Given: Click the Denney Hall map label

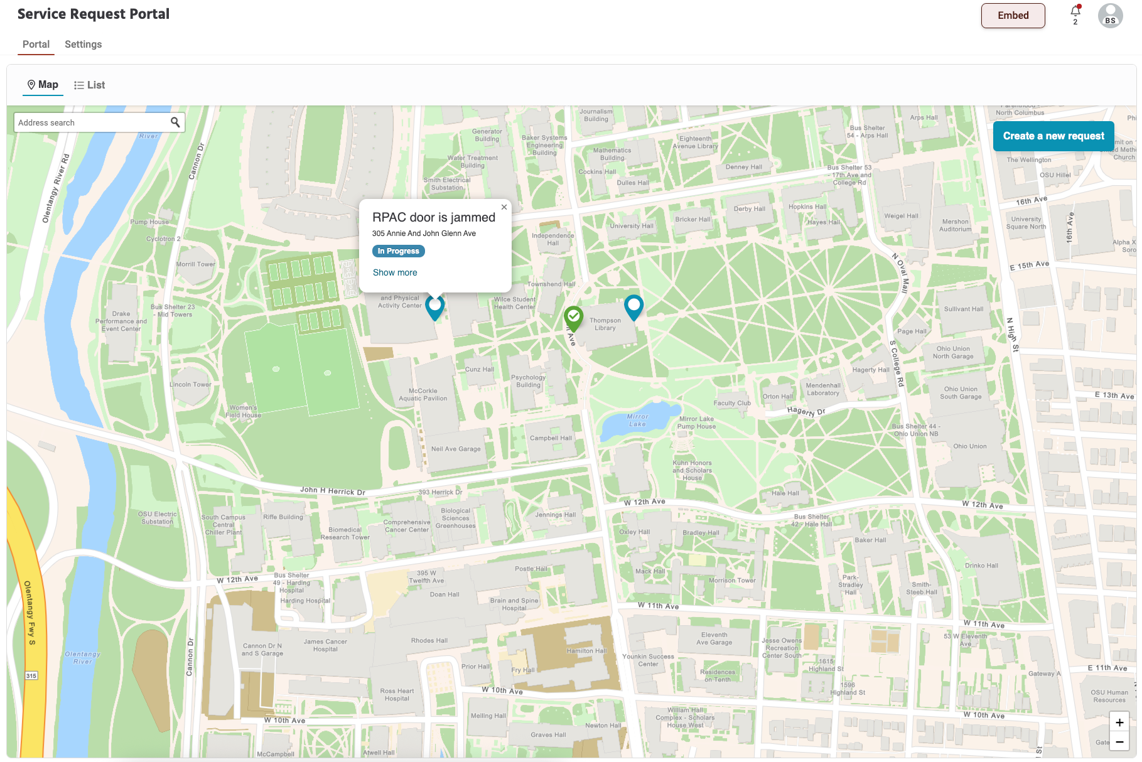Looking at the screenshot, I should 743,167.
